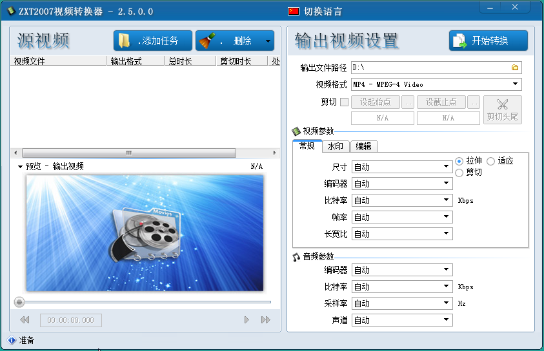Click the China flag language icon
The image size is (544, 351).
294,12
